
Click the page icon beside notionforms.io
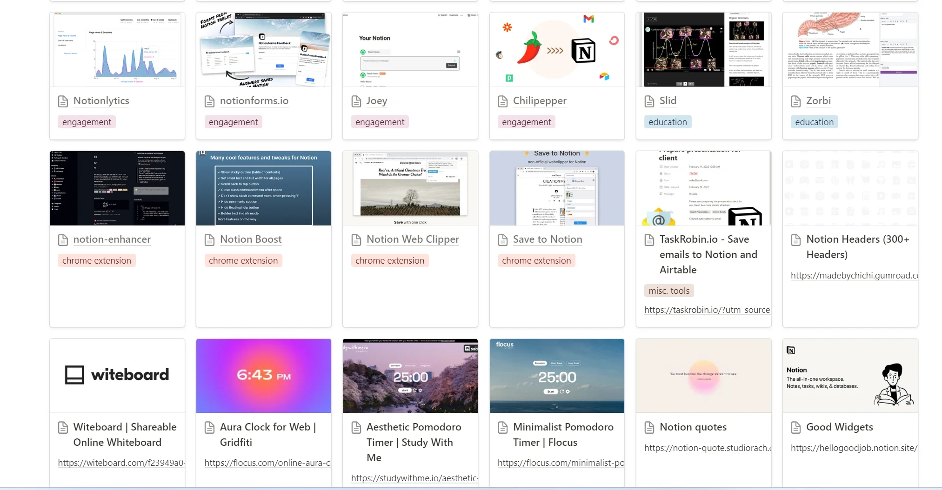[209, 101]
